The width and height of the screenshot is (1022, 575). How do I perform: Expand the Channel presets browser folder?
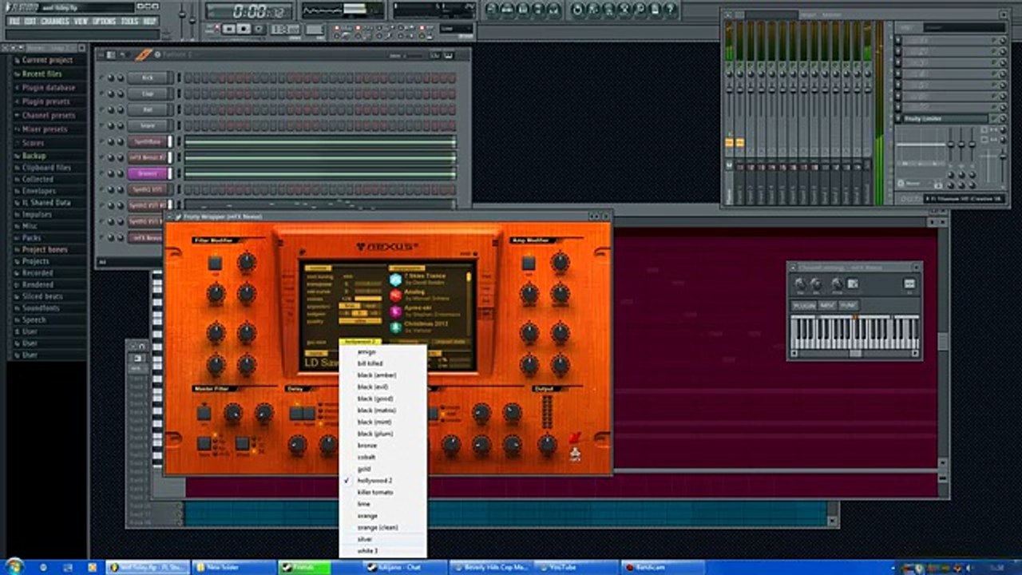coord(48,115)
